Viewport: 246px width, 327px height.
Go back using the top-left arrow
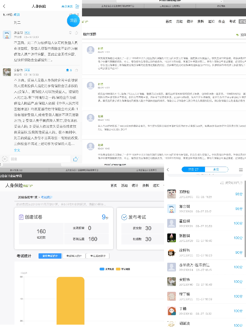pos(5,7)
